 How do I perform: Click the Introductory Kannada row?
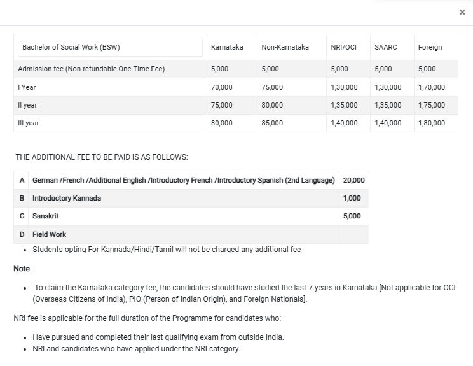pos(67,198)
